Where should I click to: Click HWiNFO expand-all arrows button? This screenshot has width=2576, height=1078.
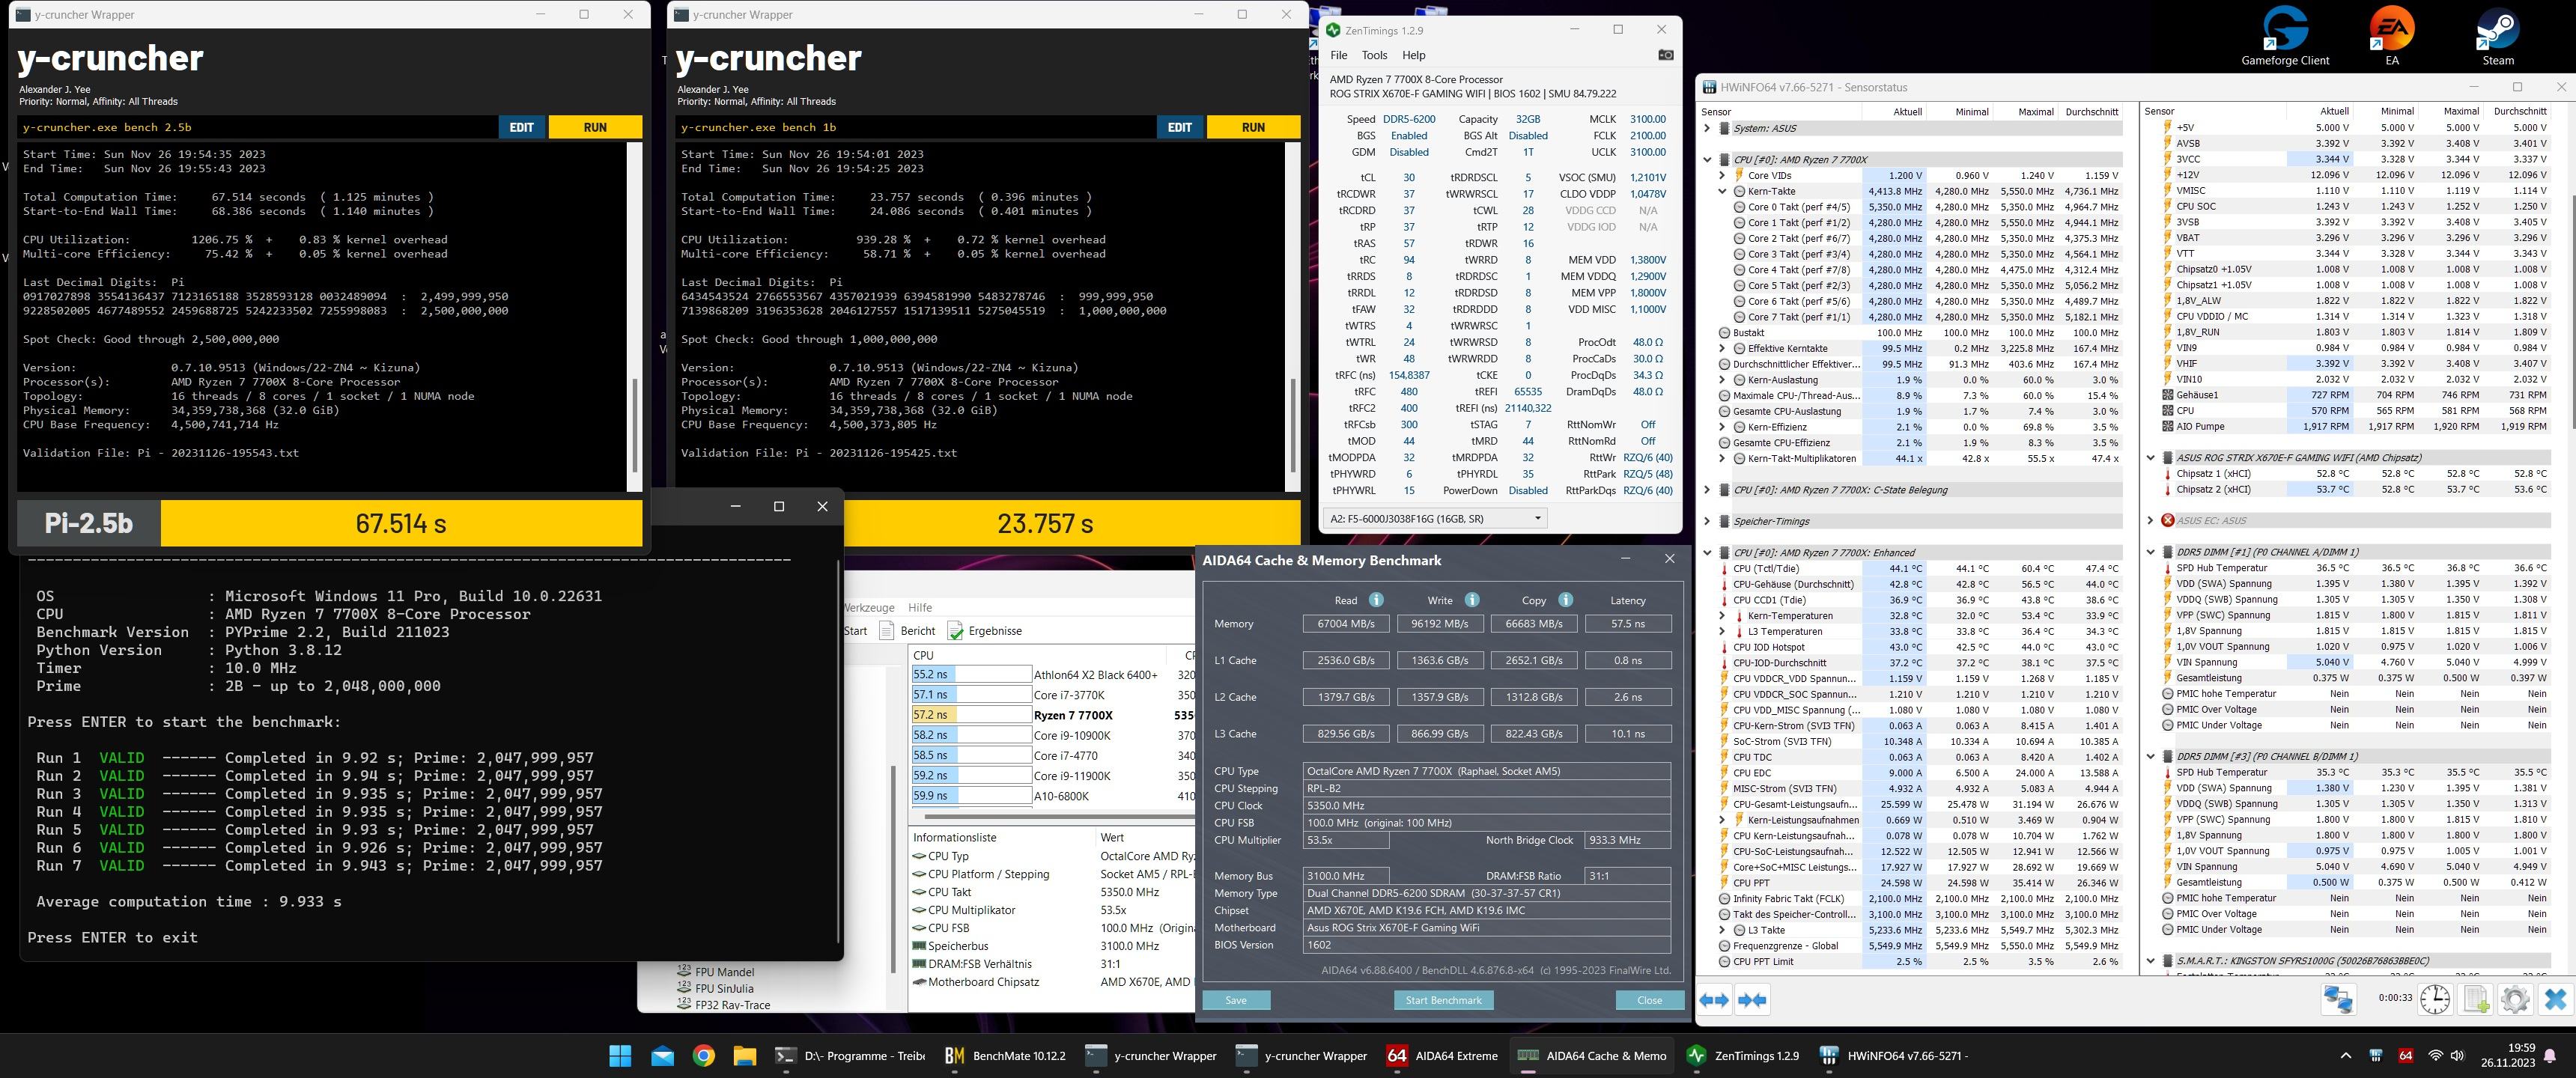point(1714,1000)
